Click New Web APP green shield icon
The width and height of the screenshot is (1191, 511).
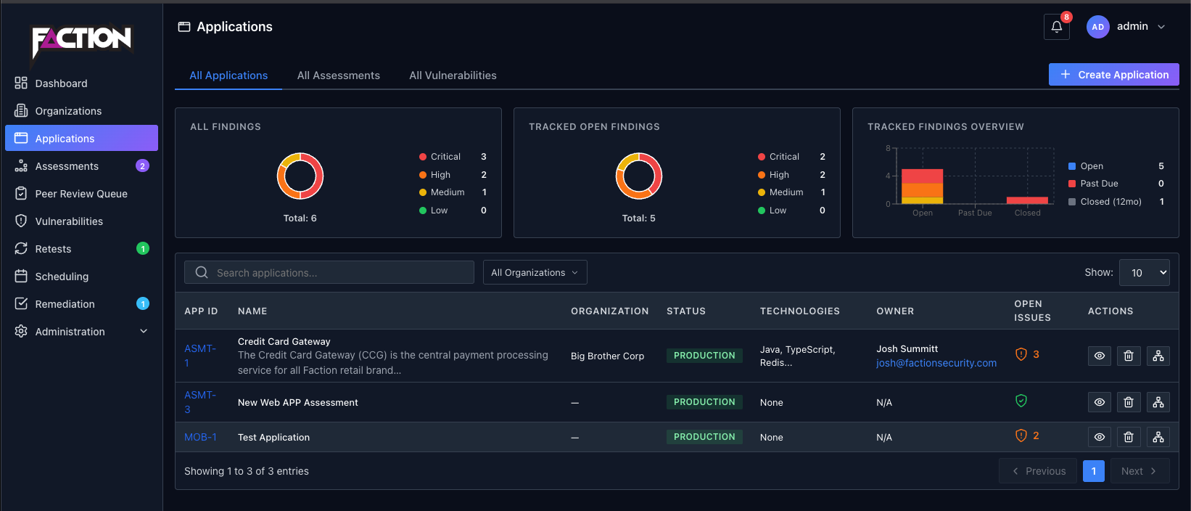click(x=1021, y=401)
